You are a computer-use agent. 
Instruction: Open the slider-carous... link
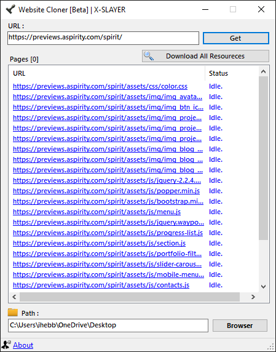pos(107,264)
